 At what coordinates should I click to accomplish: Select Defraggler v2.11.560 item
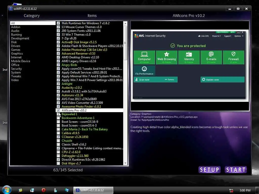tap(75, 156)
